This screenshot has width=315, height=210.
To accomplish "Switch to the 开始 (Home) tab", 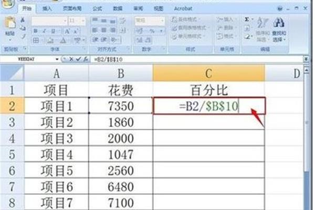I will 27,8.
